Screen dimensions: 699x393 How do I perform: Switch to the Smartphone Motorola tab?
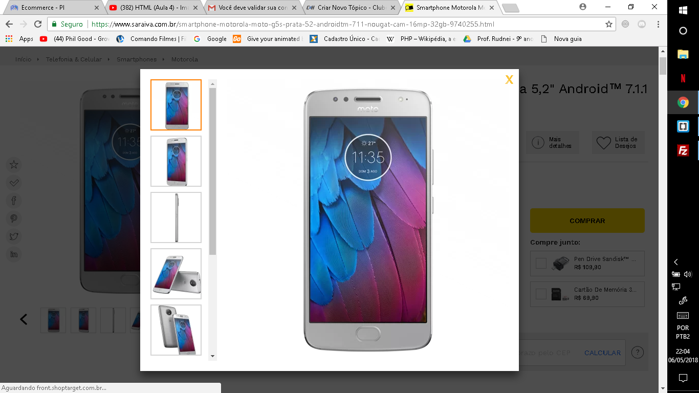point(450,8)
